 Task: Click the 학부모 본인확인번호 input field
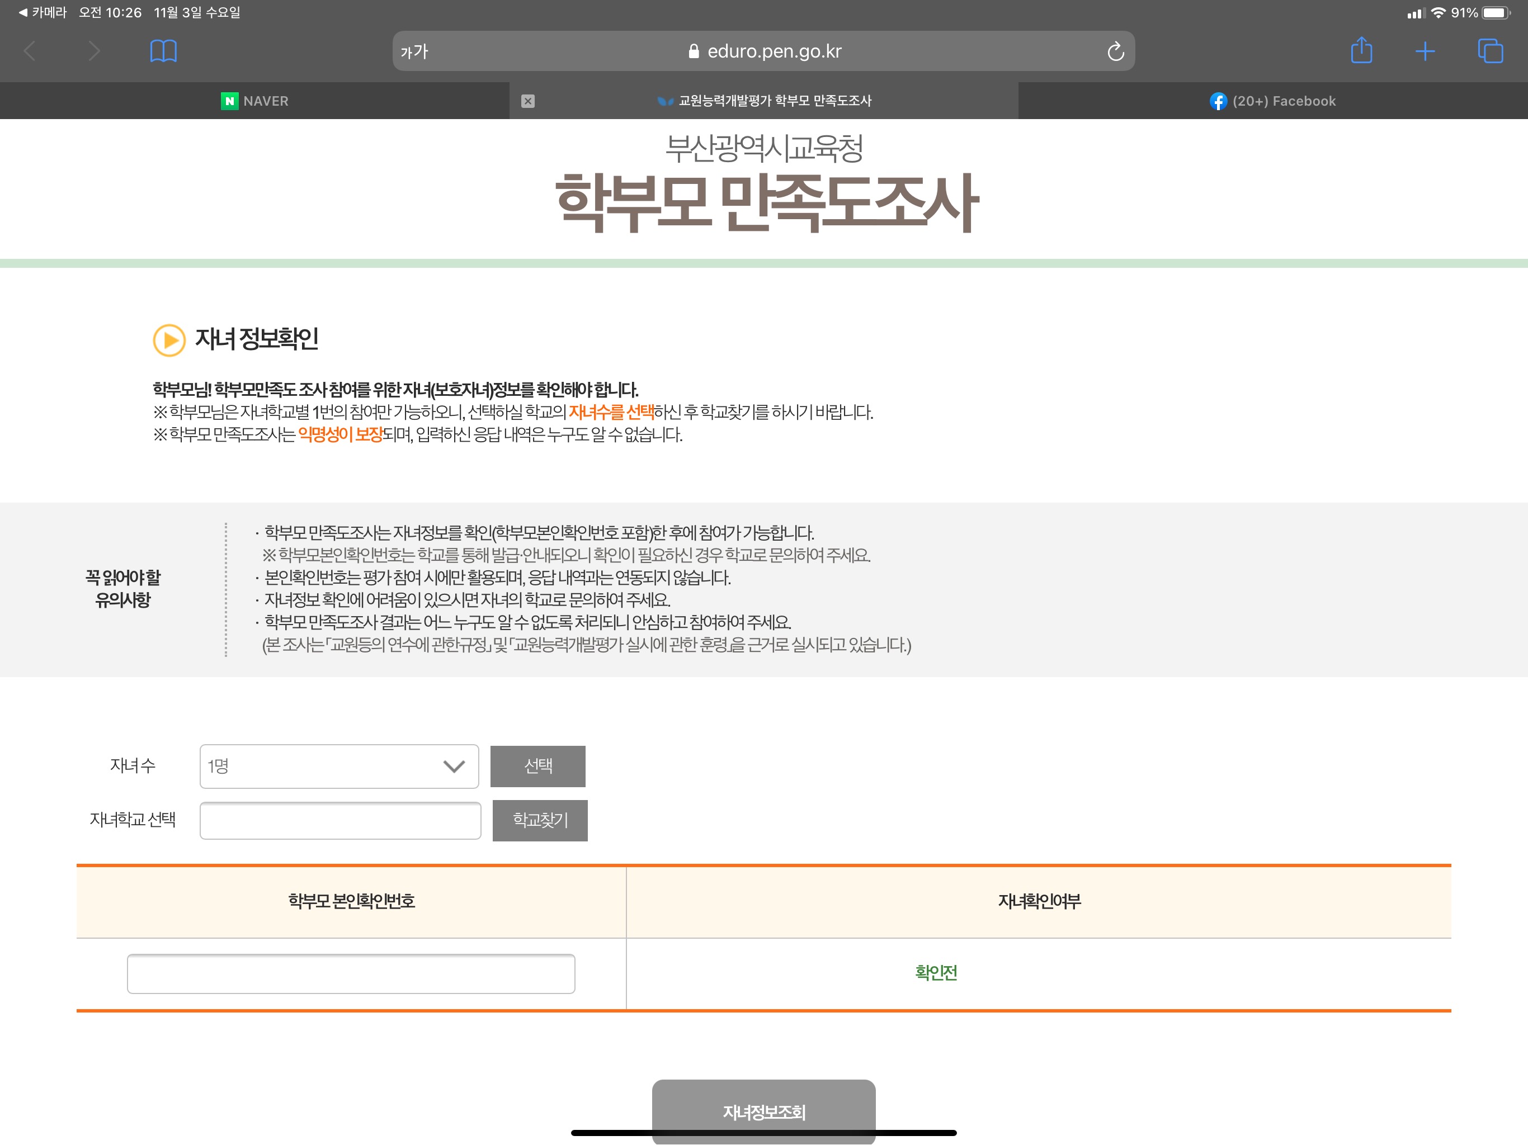(351, 974)
